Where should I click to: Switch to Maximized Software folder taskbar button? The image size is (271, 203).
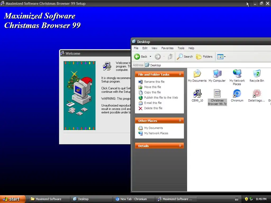49,199
